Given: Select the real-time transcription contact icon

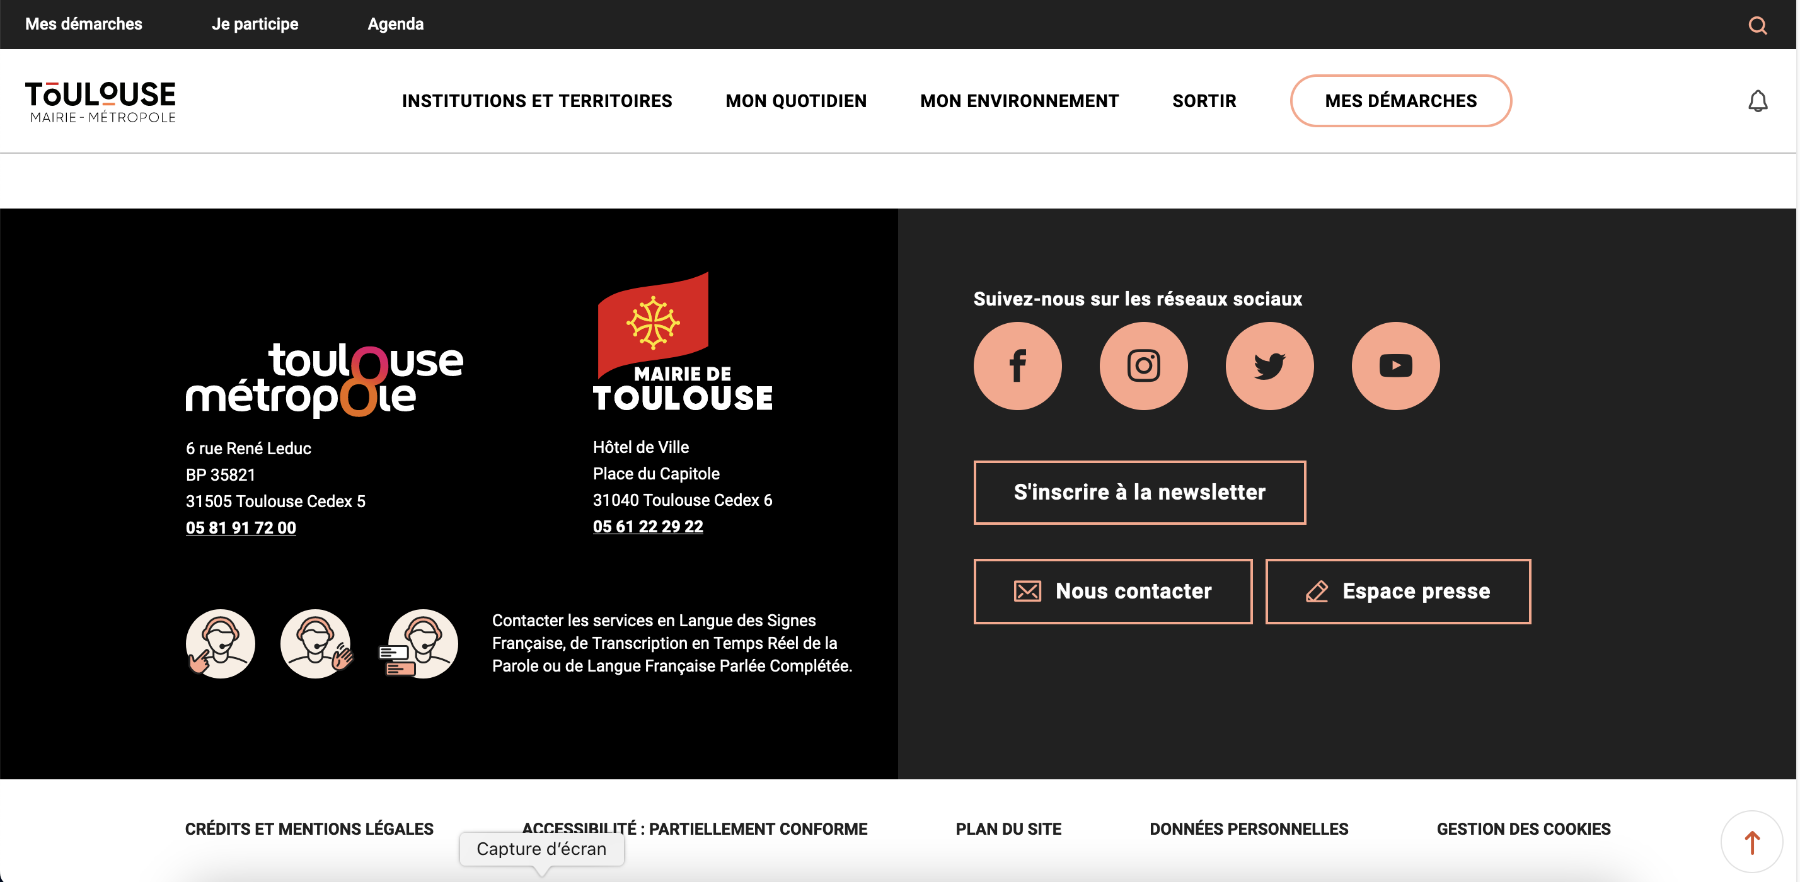Looking at the screenshot, I should [419, 643].
